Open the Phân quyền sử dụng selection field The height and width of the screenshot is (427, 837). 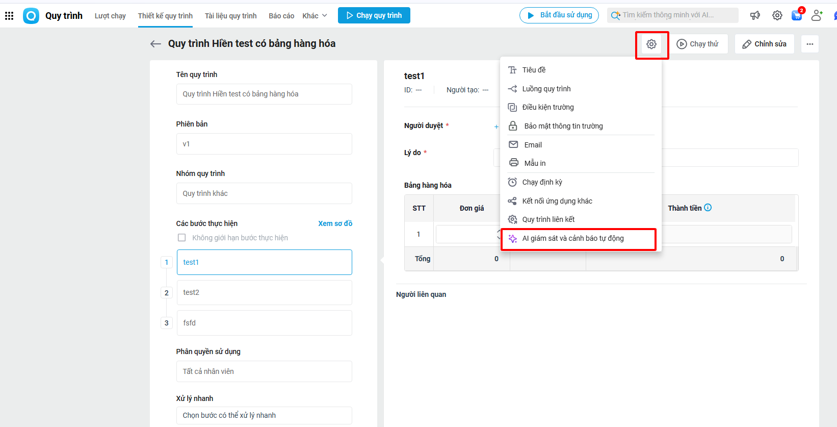[264, 371]
